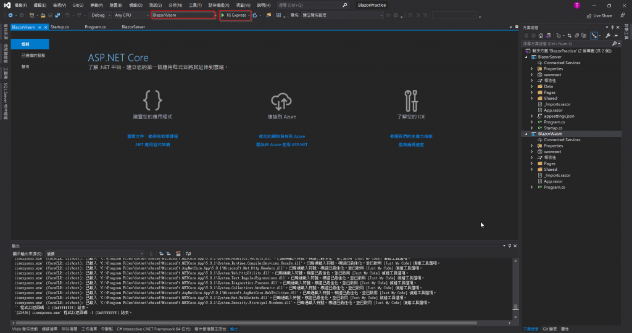Image resolution: width=632 pixels, height=333 pixels.
Task: Expand appsettings.json node
Action: point(531,117)
